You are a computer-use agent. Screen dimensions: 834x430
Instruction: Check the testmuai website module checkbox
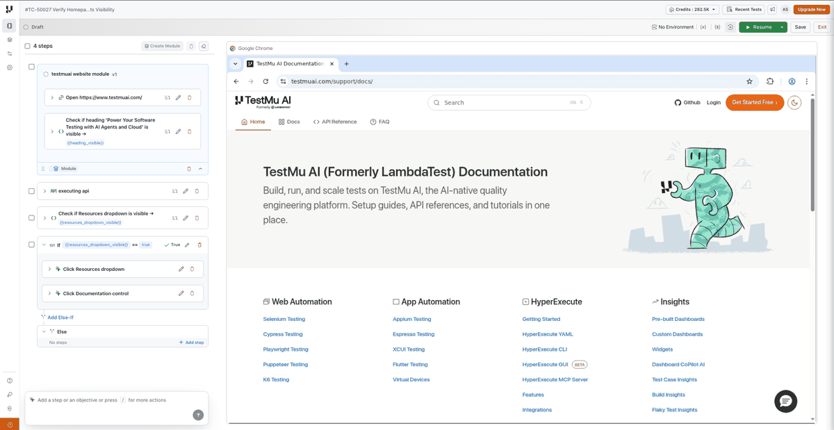click(x=31, y=67)
